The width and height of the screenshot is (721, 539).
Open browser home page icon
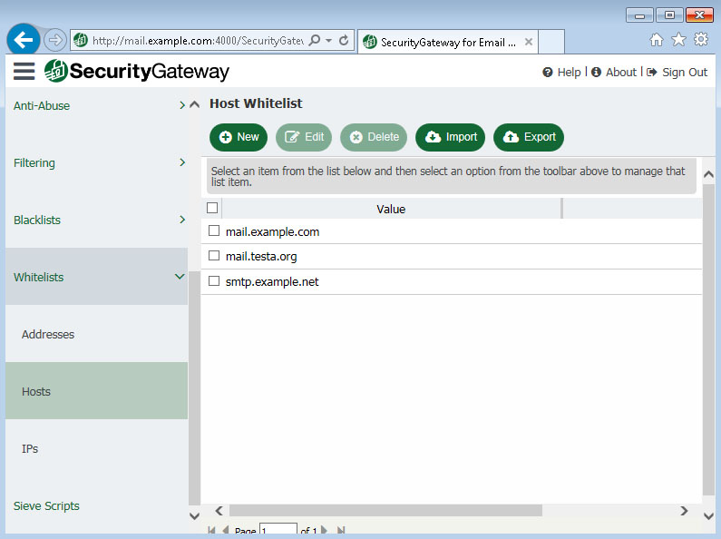657,40
